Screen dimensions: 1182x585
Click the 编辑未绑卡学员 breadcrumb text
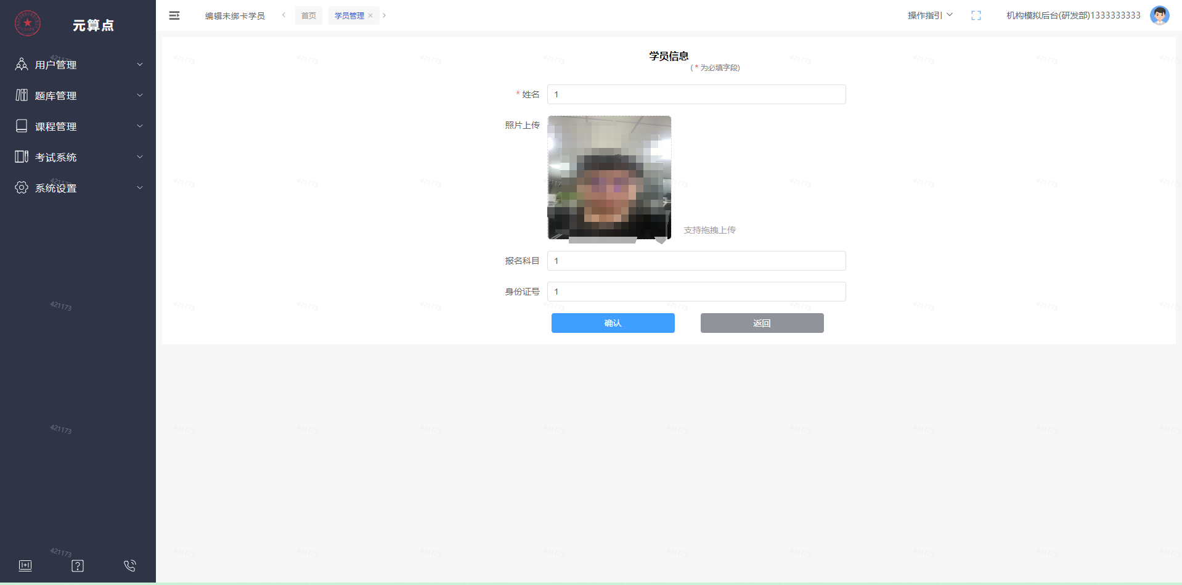pyautogui.click(x=235, y=16)
